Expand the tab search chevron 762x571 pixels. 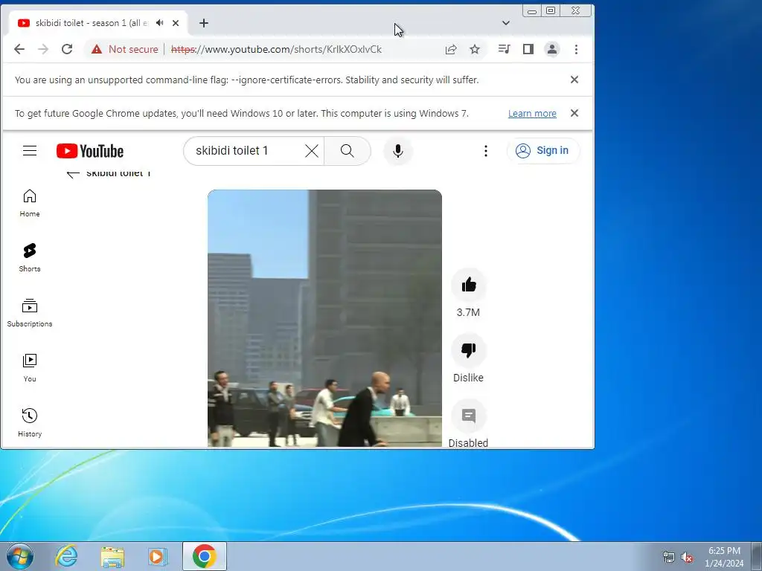coord(506,23)
